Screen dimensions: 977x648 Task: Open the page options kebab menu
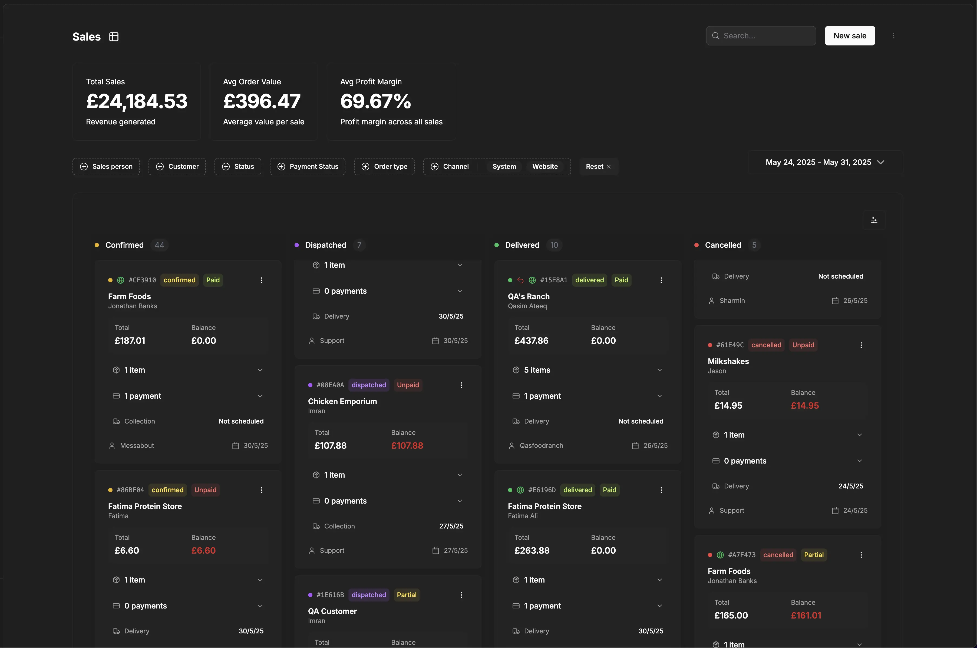pyautogui.click(x=893, y=36)
